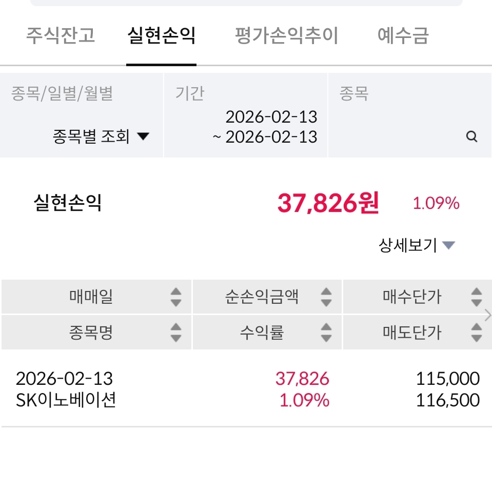Sort by 매매일 column arrows

pyautogui.click(x=176, y=297)
